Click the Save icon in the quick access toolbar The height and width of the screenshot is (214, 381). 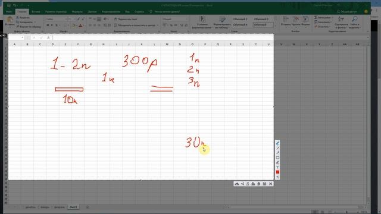[9, 5]
